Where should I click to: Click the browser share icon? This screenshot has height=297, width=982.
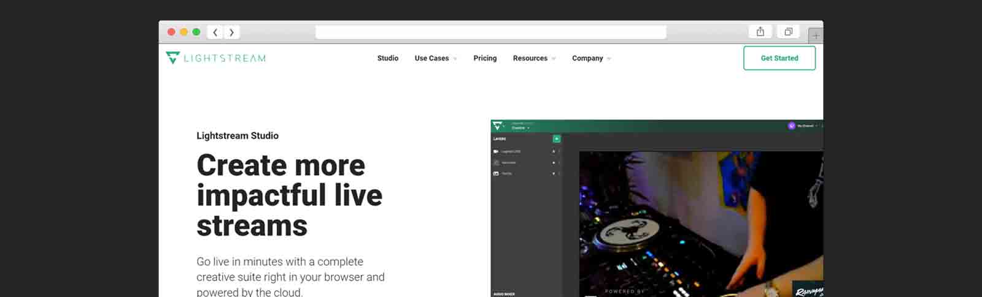[760, 32]
